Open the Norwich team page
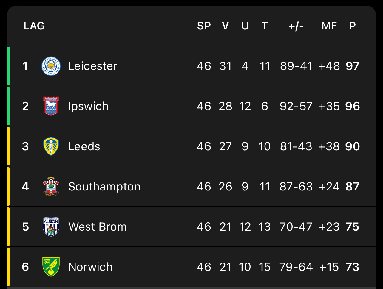This screenshot has width=383, height=289. coord(90,267)
